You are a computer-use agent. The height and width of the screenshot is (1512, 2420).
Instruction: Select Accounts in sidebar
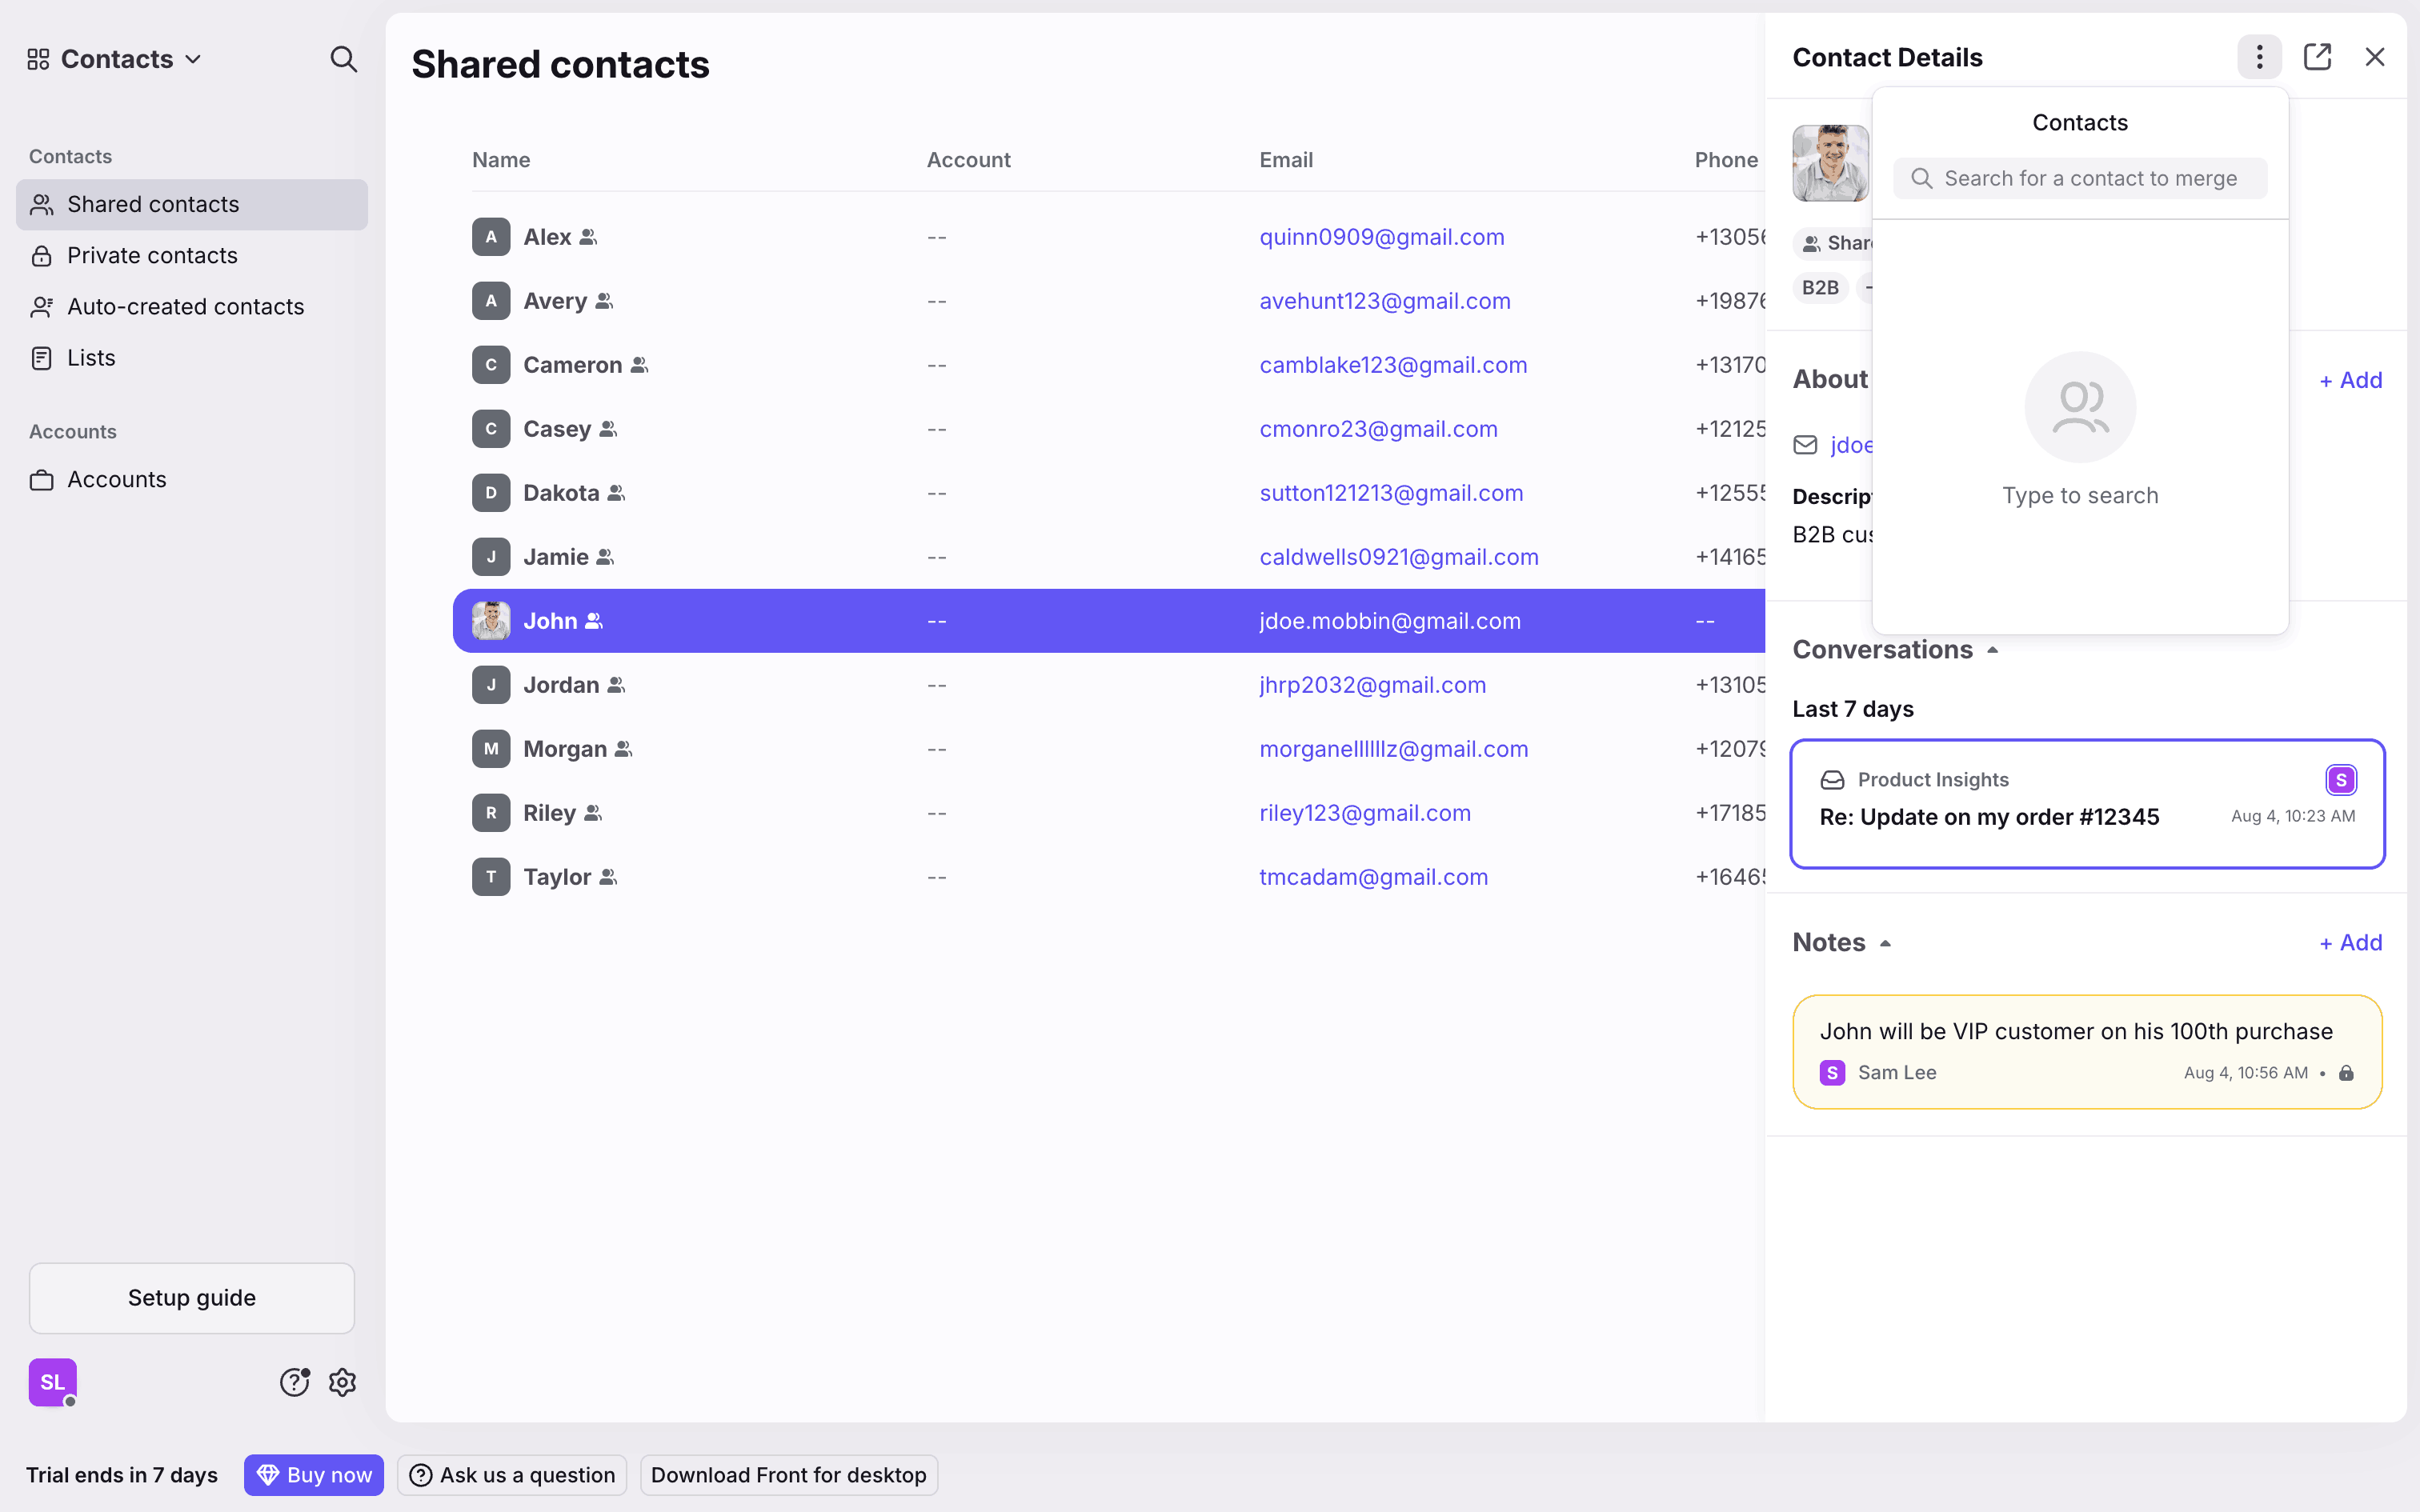coord(116,480)
